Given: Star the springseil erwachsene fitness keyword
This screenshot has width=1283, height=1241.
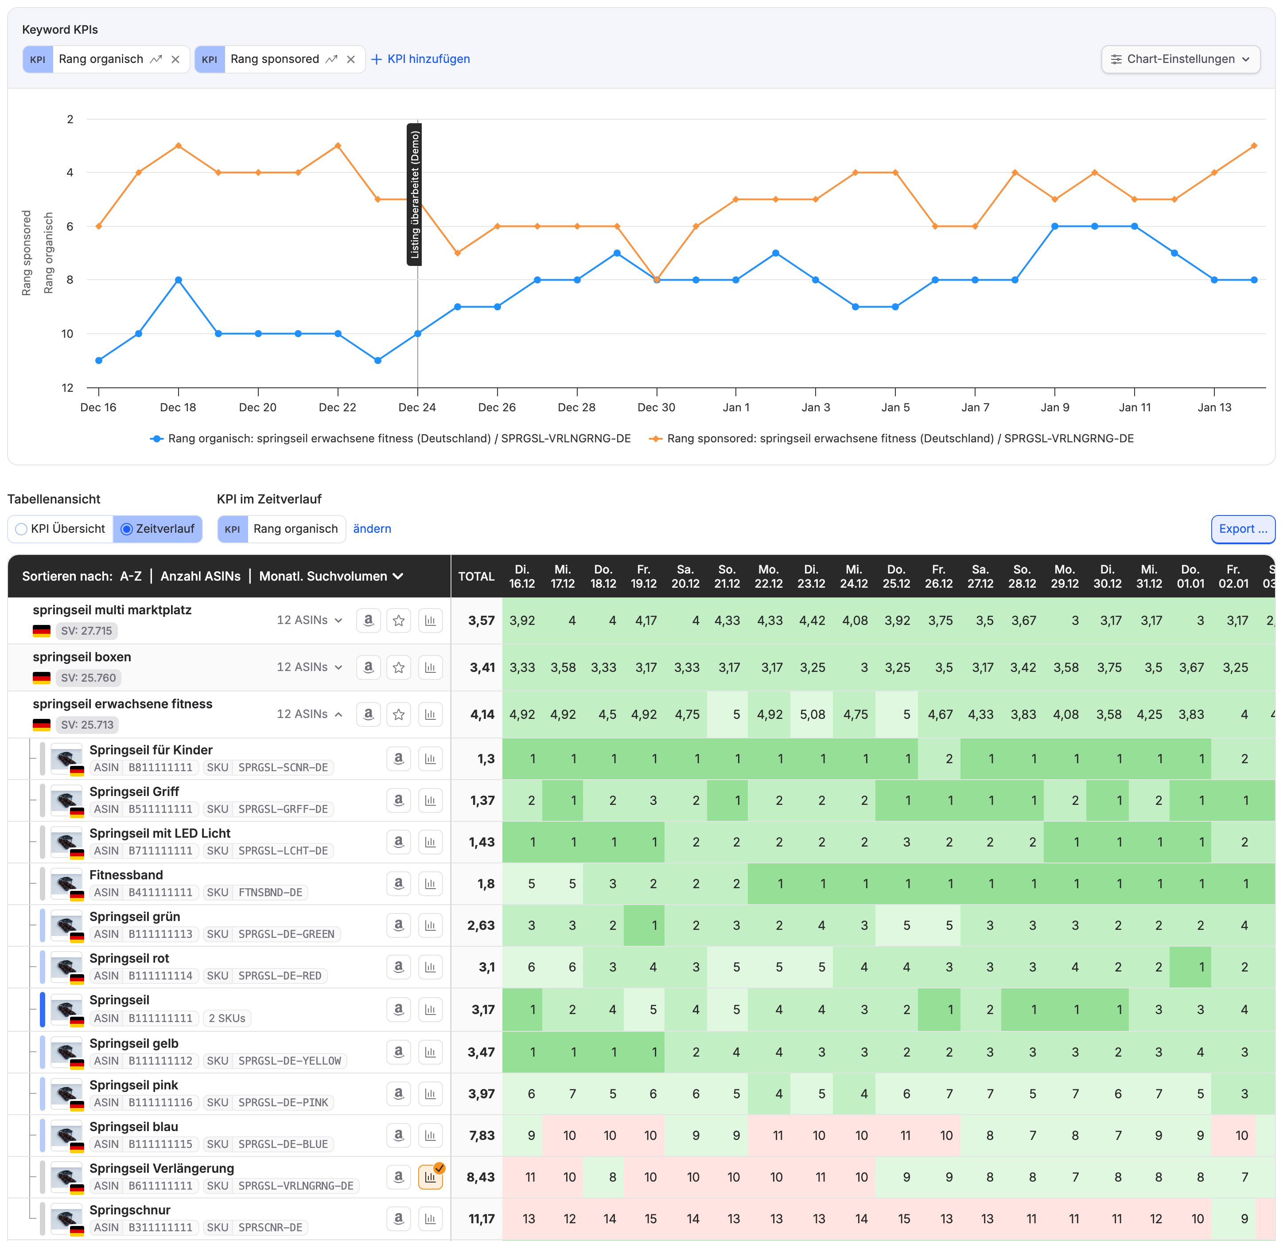Looking at the screenshot, I should coord(399,714).
